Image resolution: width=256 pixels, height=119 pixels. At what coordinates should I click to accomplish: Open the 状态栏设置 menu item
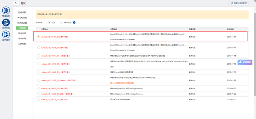click(x=22, y=18)
